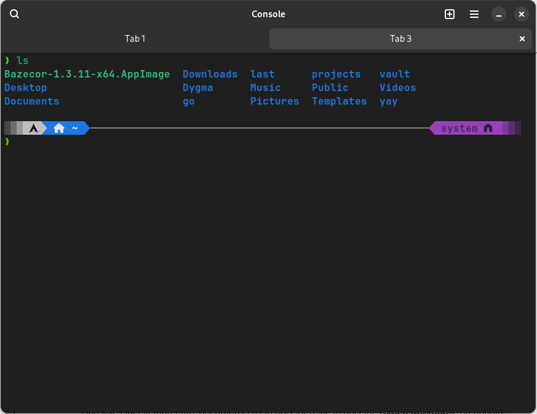Click the Videos directory name

397,88
